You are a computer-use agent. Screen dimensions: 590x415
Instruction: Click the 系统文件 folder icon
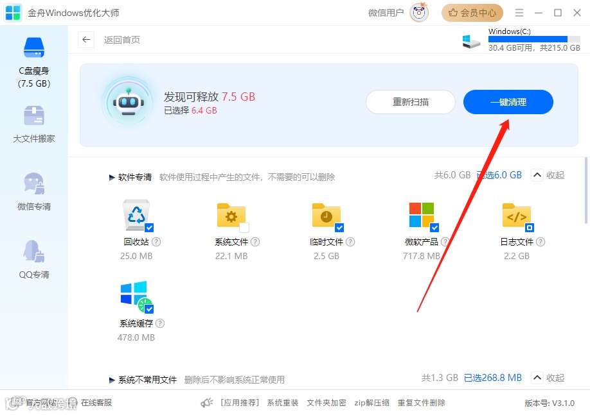[x=231, y=216]
